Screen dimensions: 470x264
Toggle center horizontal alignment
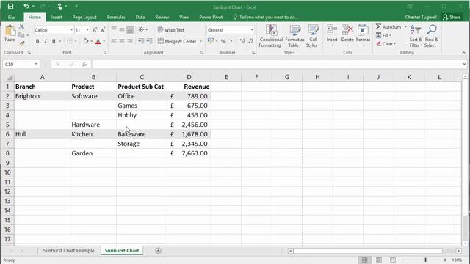coord(122,41)
